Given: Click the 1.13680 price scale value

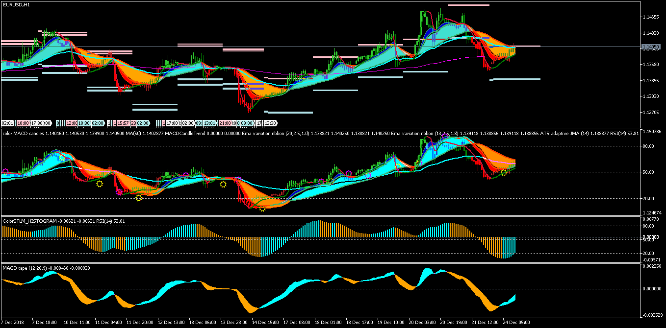Looking at the screenshot, I should 650,65.
